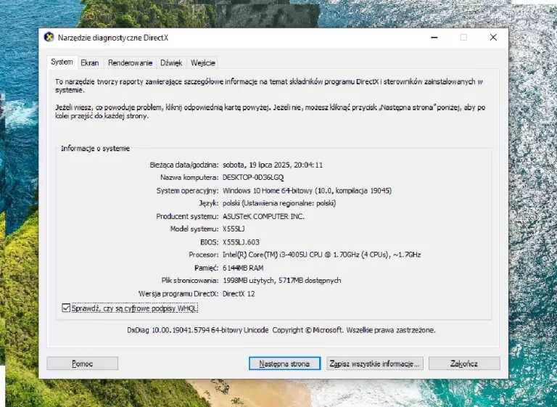Minimize the DirectX diagnostic window
Screen dimensions: 557x407
pos(434,37)
